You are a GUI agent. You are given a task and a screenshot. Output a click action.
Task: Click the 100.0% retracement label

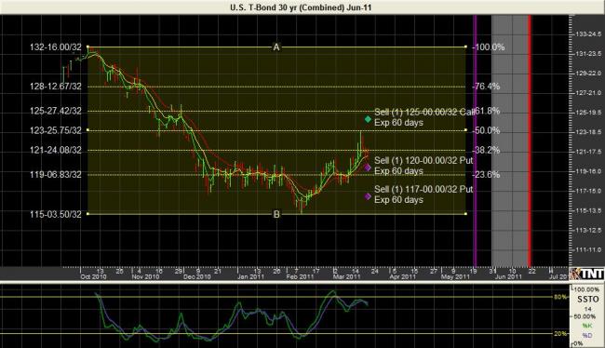pyautogui.click(x=489, y=47)
